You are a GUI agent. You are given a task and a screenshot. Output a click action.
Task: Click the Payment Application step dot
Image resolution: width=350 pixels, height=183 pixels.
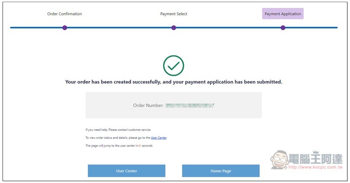coord(283,28)
